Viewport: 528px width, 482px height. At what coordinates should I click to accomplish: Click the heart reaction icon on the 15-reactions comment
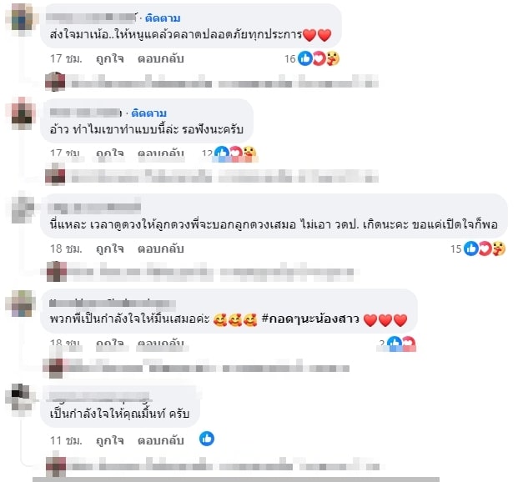pyautogui.click(x=485, y=249)
